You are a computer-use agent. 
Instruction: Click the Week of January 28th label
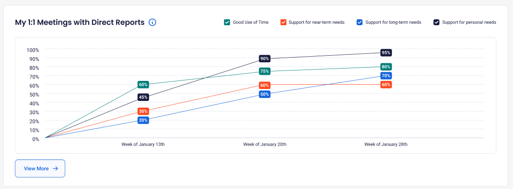click(x=386, y=144)
